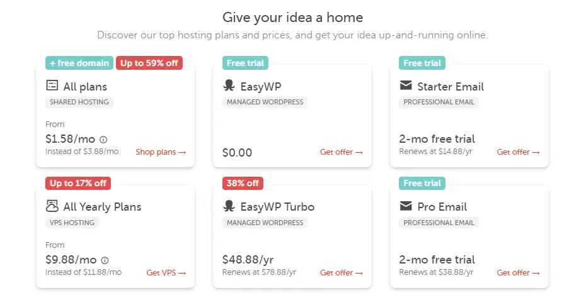Open info icon next to $9.88/mo
This screenshot has width=574, height=305.
[x=105, y=260]
